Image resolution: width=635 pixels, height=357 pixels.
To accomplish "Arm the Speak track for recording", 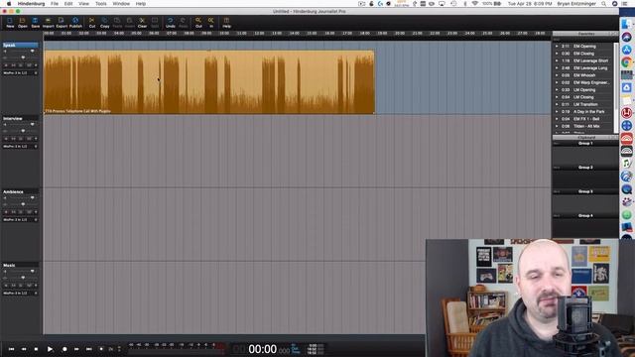I will coord(6,65).
